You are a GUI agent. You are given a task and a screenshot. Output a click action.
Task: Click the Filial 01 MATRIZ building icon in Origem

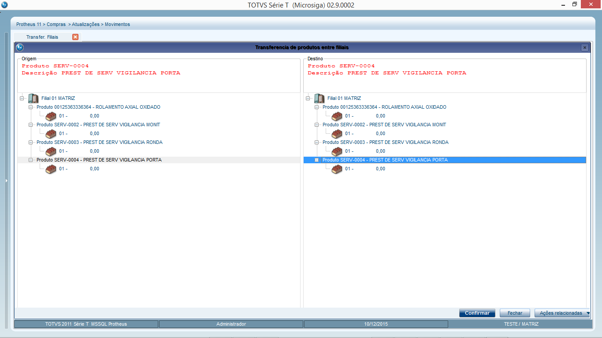(x=33, y=98)
